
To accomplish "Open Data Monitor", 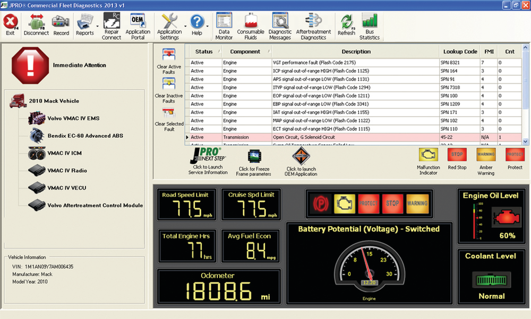I will point(224,24).
